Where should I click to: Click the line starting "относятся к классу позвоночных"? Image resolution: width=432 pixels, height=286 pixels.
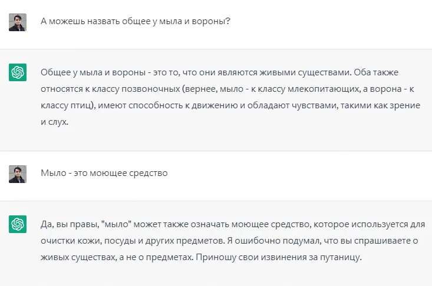click(x=227, y=89)
